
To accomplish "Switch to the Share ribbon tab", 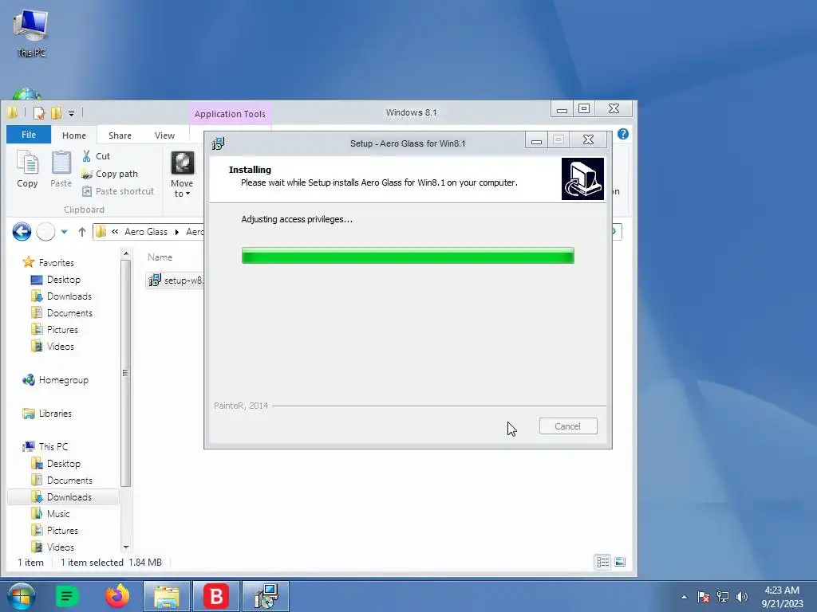I will click(x=120, y=135).
